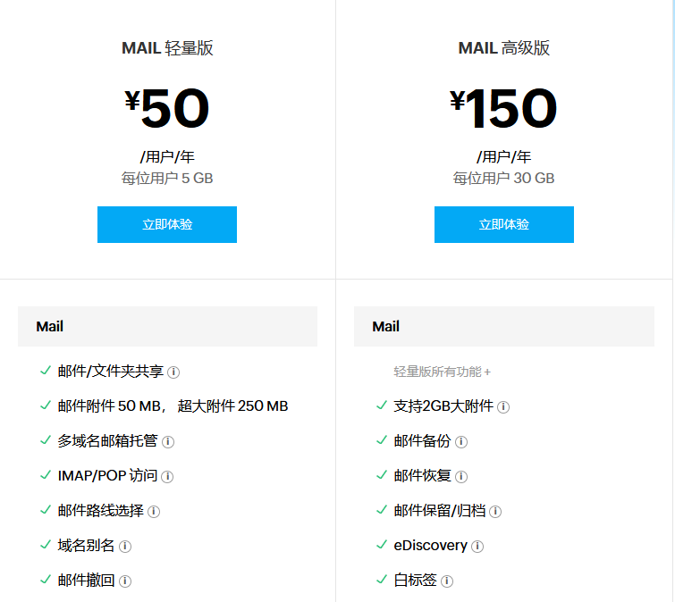This screenshot has width=675, height=602.
Task: Click info icon beside 邮件/文件夹共享
Action: (173, 372)
